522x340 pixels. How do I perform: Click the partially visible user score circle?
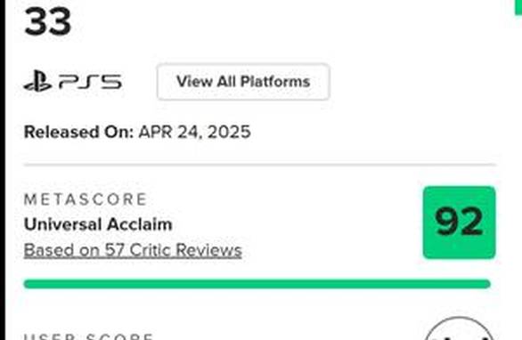459,328
